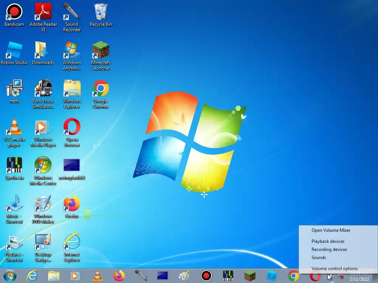378x283 pixels.
Task: Open Bandicam from the taskbar
Action: pos(206,276)
